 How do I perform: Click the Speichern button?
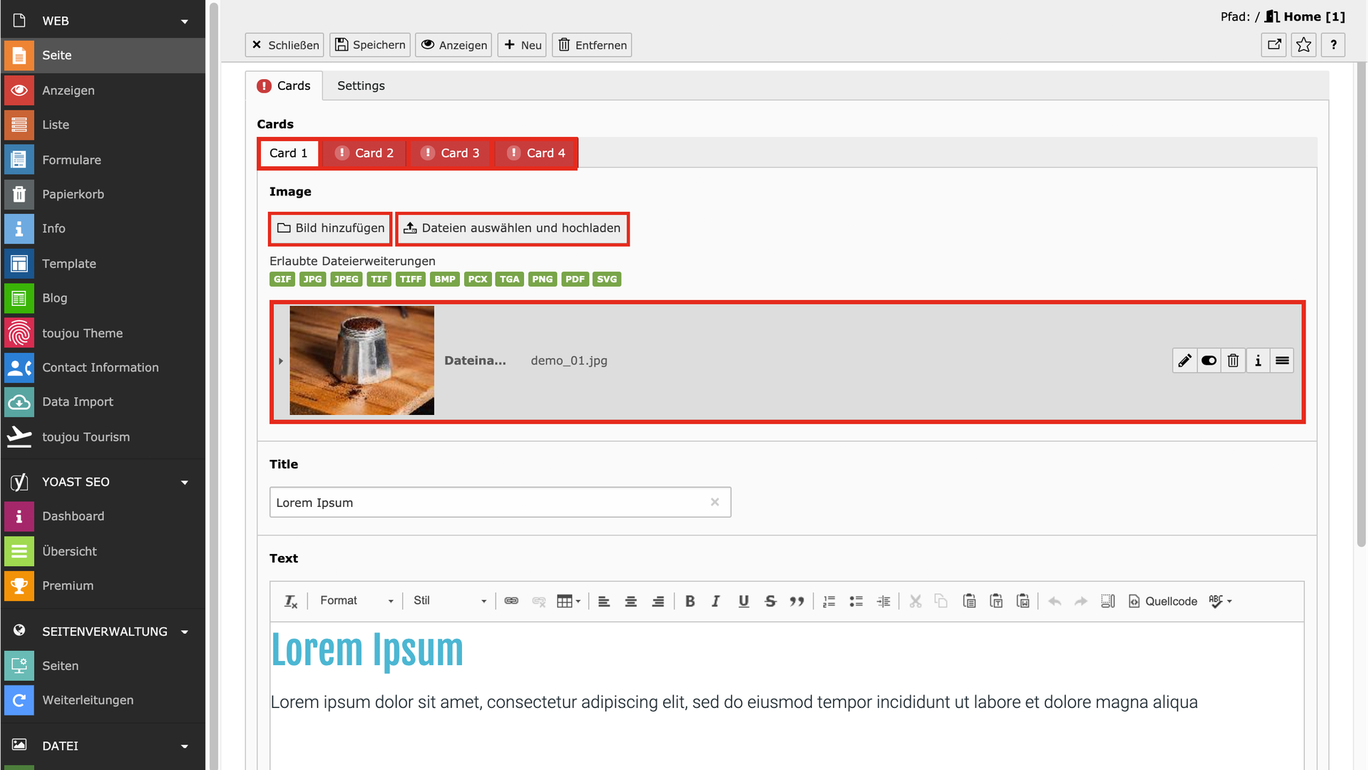[x=370, y=45]
